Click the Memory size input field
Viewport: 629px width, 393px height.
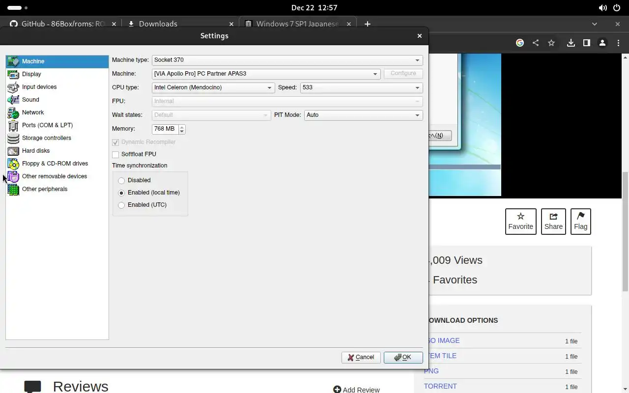click(165, 129)
